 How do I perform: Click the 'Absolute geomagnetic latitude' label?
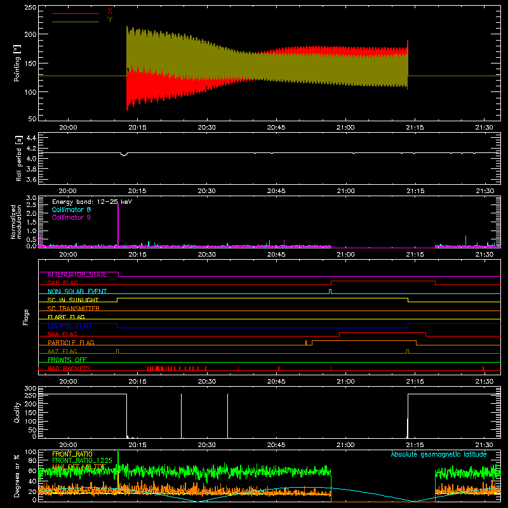point(439,454)
